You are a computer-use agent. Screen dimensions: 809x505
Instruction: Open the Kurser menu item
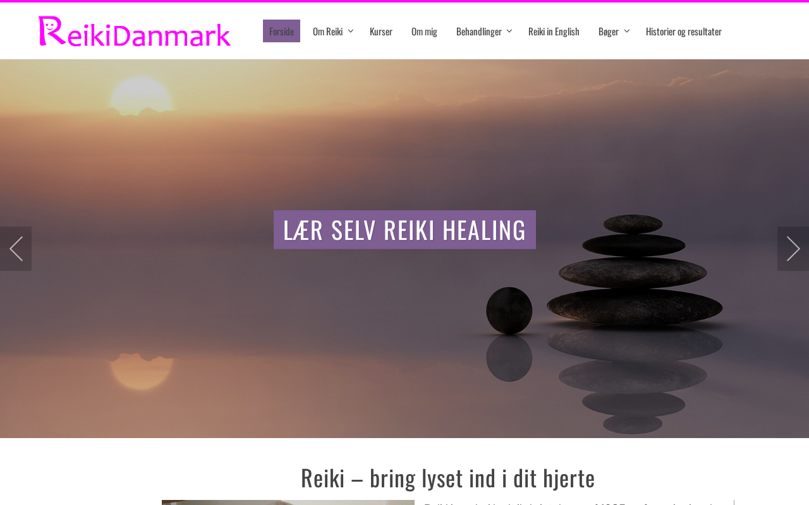(x=381, y=31)
